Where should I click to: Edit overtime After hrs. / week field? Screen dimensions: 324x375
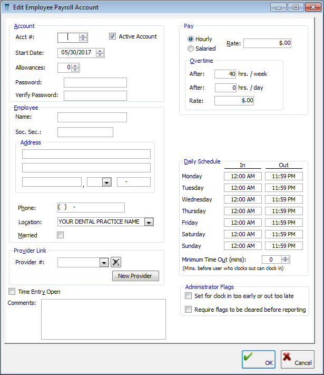225,74
